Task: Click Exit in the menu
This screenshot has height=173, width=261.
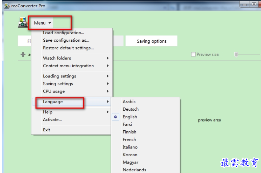Action: coord(46,130)
